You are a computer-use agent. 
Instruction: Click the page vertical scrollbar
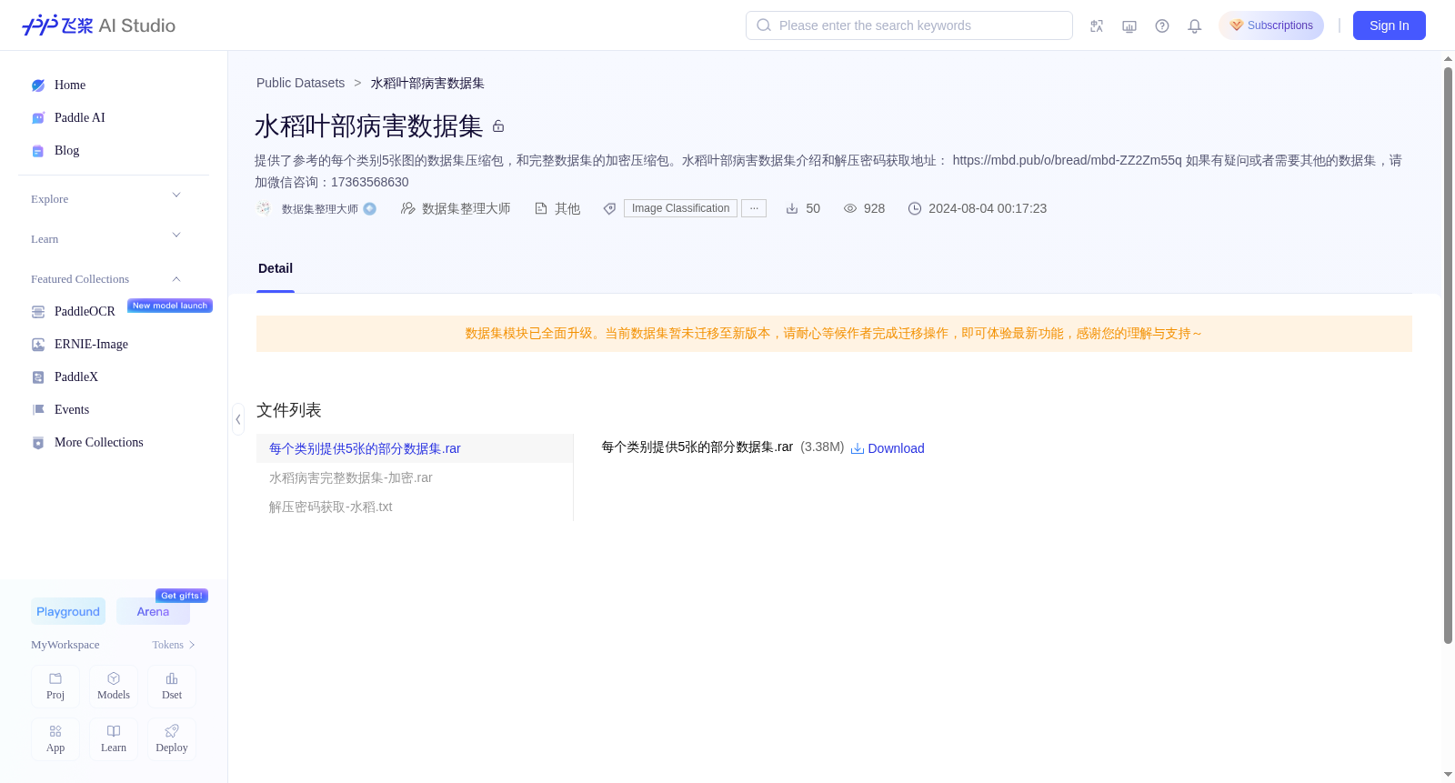1448,355
